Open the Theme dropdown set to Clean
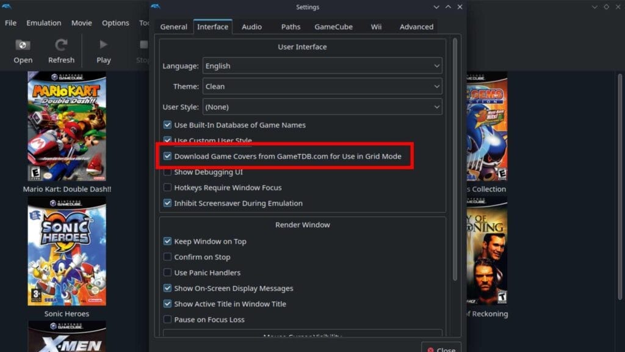625x352 pixels. (x=322, y=86)
